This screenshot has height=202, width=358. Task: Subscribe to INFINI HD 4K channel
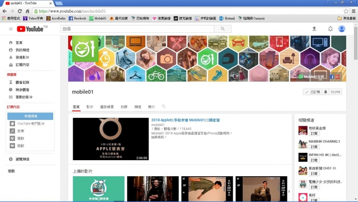coord(314,160)
